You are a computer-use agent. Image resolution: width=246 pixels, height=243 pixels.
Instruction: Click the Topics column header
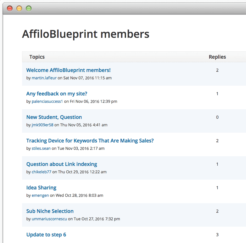pos(37,57)
